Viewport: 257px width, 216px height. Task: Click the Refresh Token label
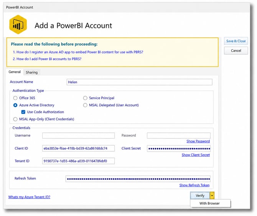[25, 178]
